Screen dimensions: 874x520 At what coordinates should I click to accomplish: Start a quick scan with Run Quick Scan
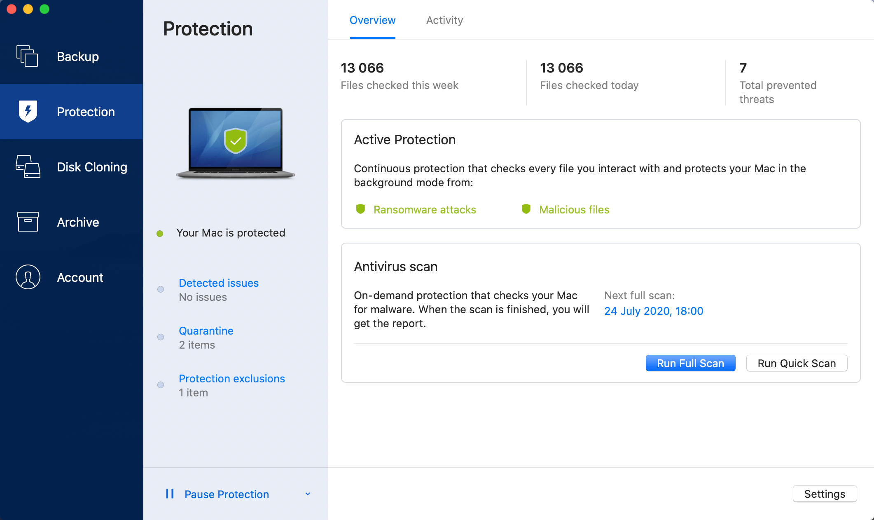click(797, 363)
